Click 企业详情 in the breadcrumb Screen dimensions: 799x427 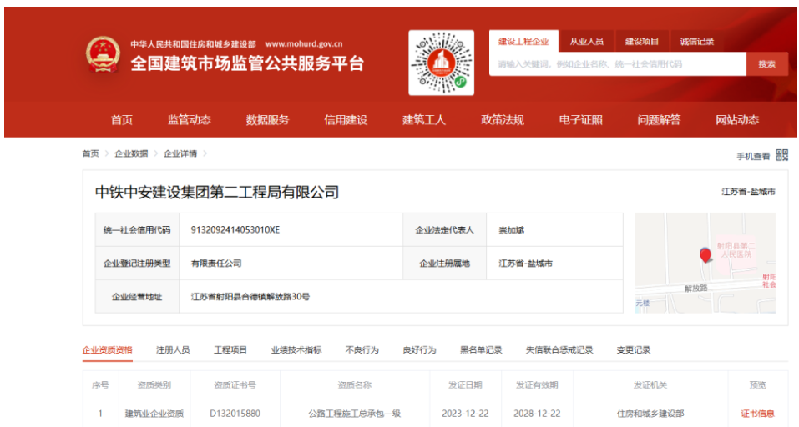coord(180,153)
